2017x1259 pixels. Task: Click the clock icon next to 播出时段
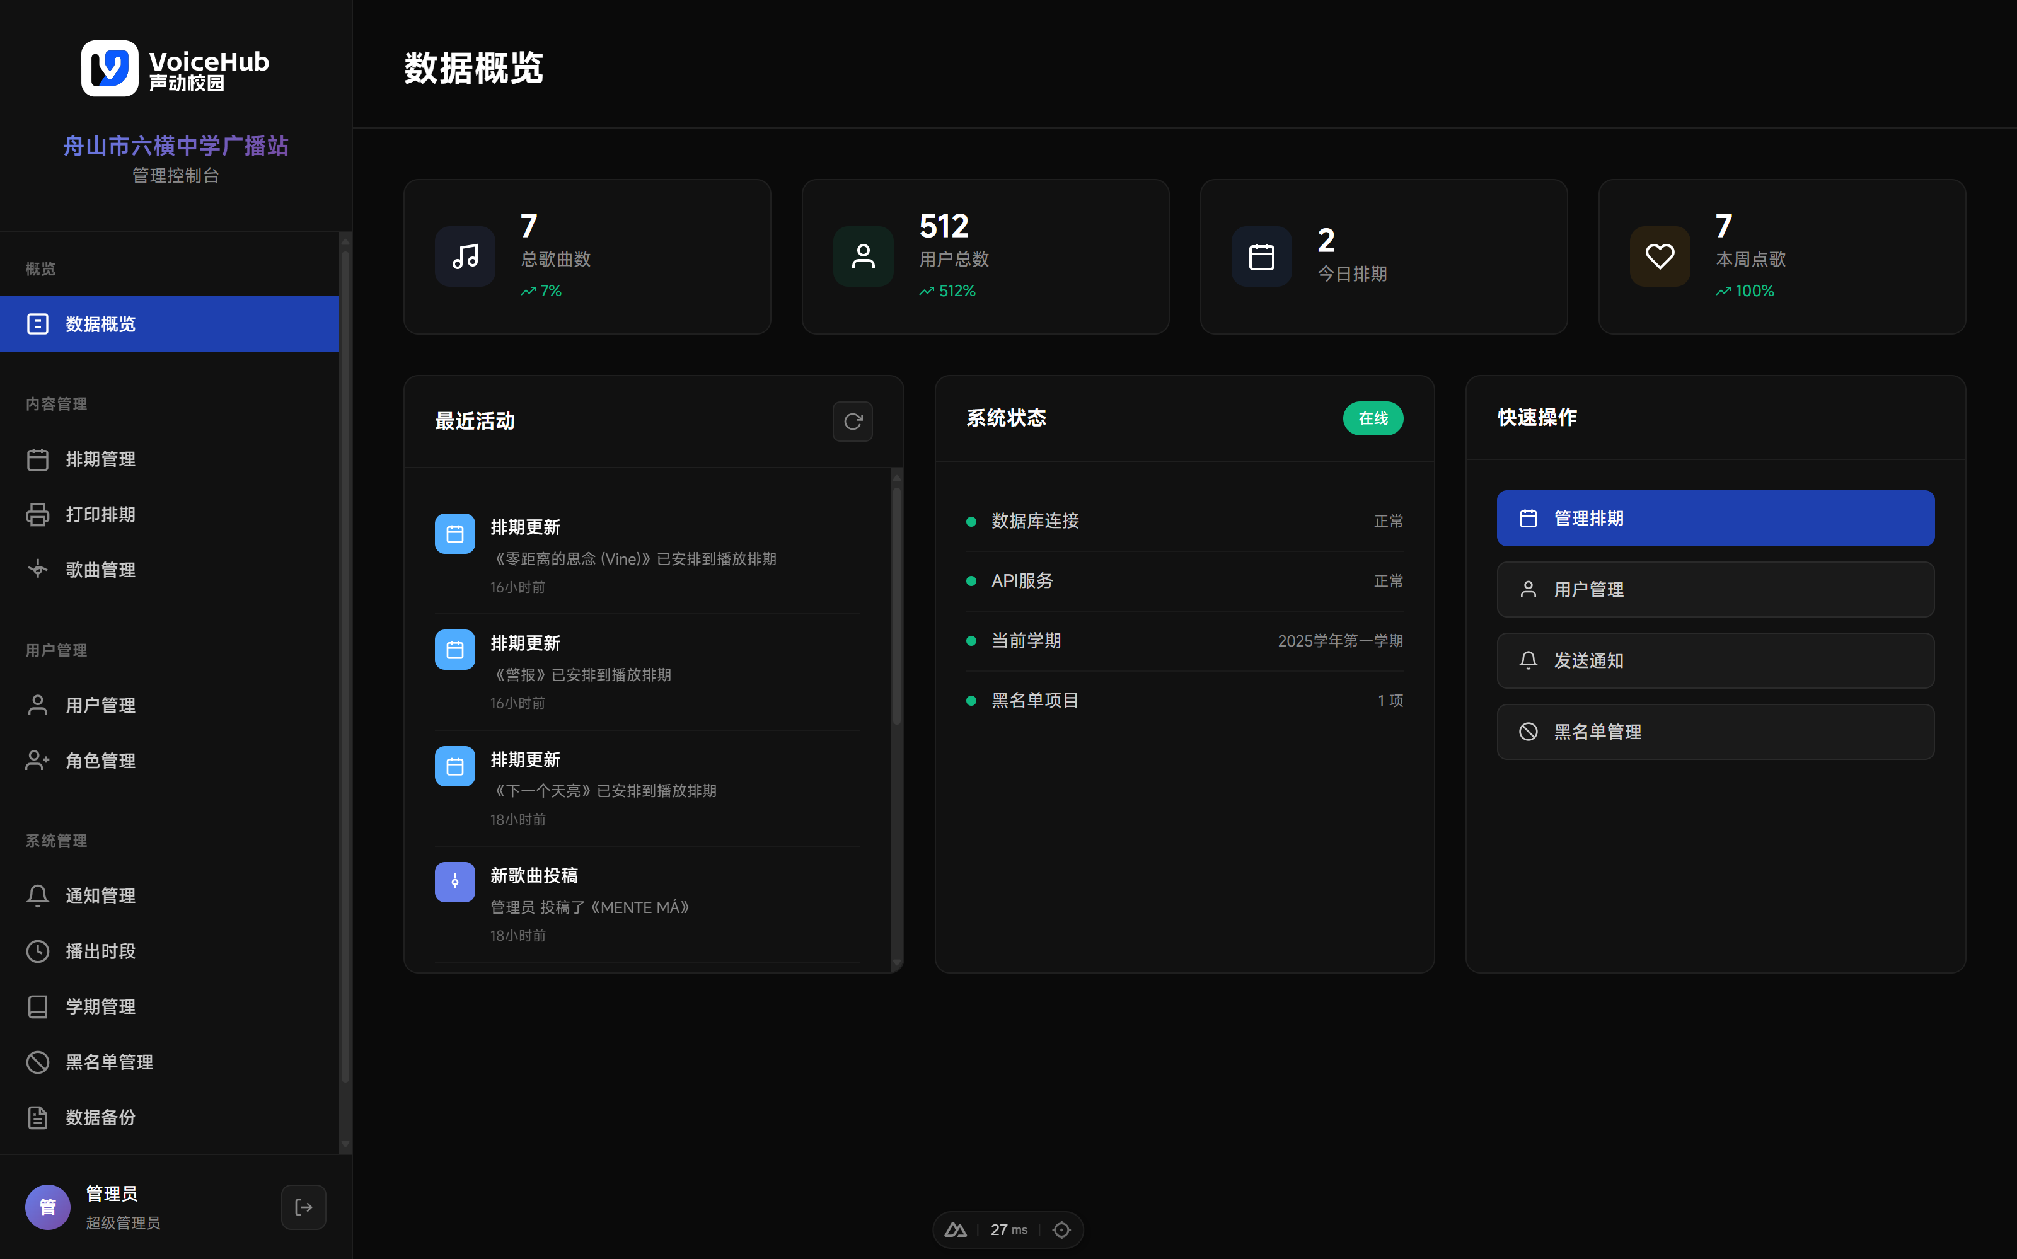pos(37,951)
